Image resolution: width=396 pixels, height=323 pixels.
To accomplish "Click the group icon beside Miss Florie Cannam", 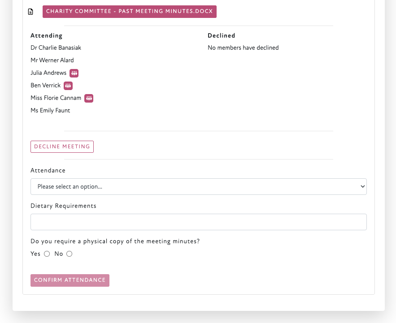I will point(89,98).
